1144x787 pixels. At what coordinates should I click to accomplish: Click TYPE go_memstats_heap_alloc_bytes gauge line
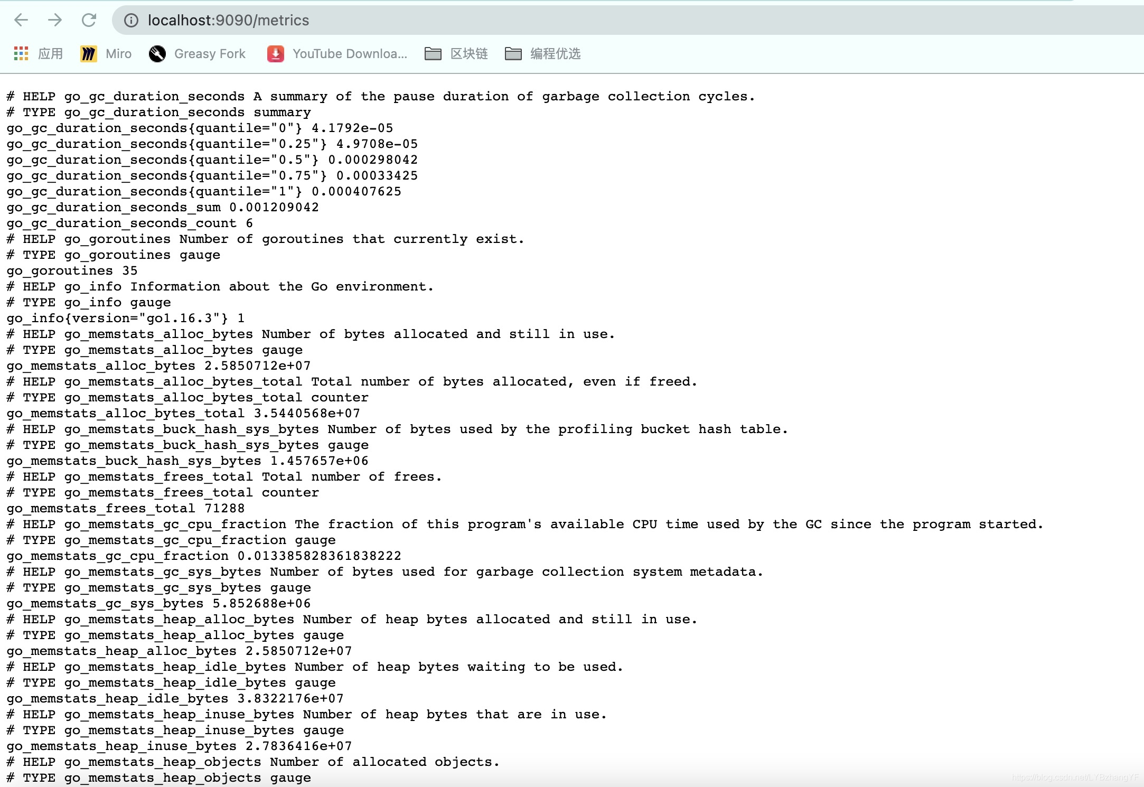175,635
